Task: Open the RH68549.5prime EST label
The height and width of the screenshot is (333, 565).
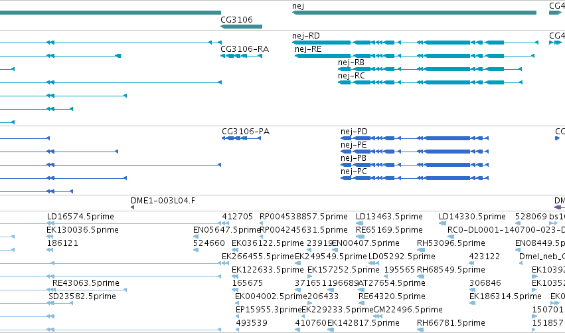Action: [x=451, y=270]
